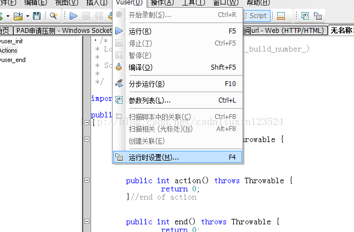Open the 视图(V) menu
Image resolution: width=354 pixels, height=232 pixels.
tap(67, 3)
